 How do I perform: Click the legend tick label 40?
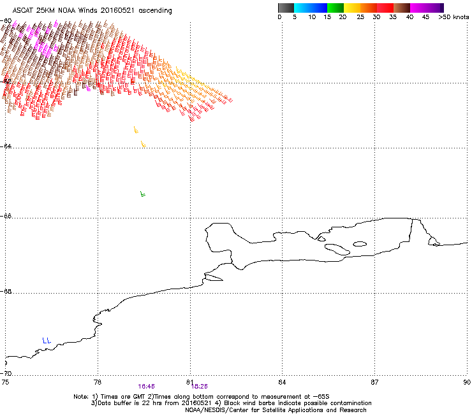click(x=409, y=17)
